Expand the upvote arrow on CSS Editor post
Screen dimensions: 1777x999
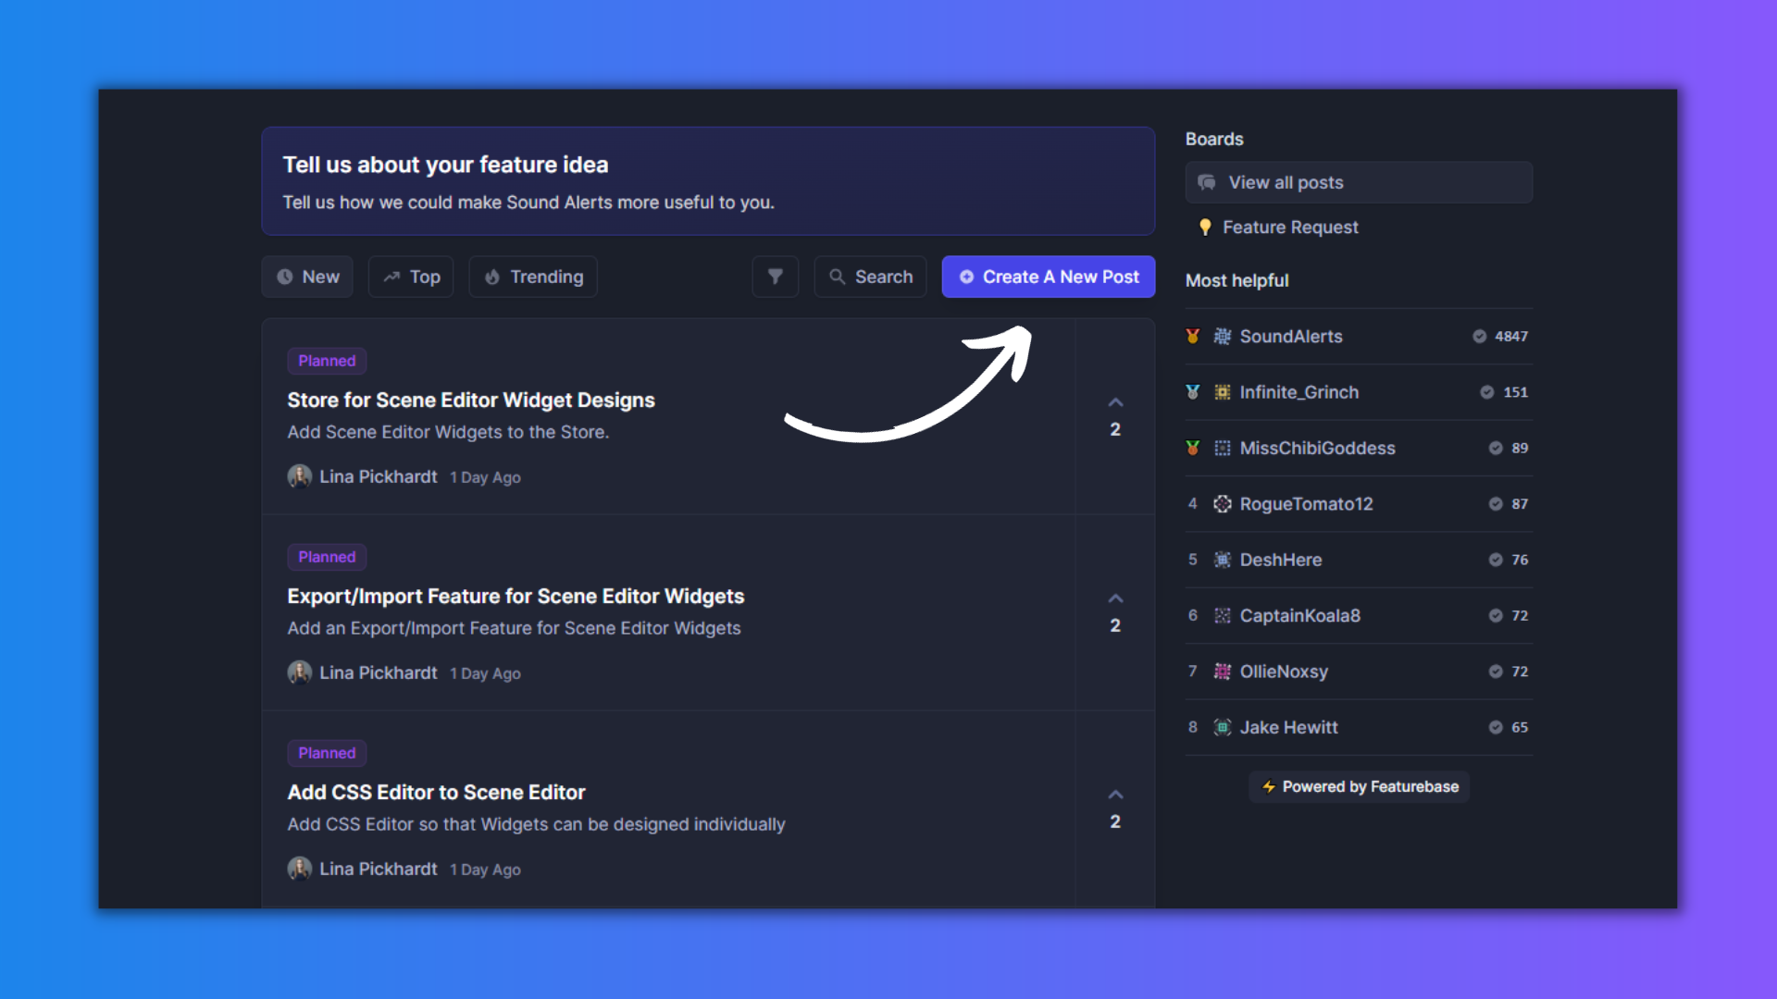1115,794
